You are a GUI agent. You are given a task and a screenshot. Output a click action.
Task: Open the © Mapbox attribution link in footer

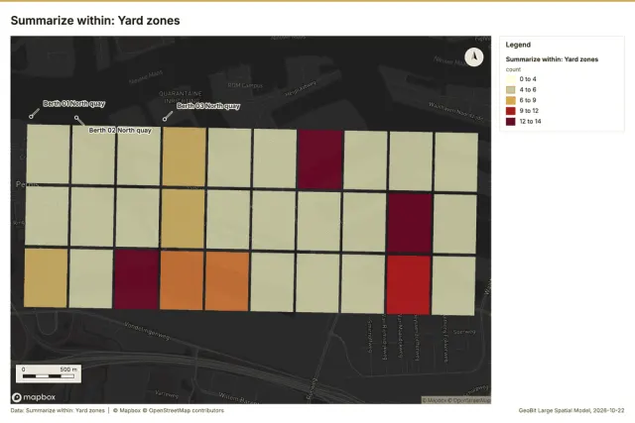pos(127,410)
